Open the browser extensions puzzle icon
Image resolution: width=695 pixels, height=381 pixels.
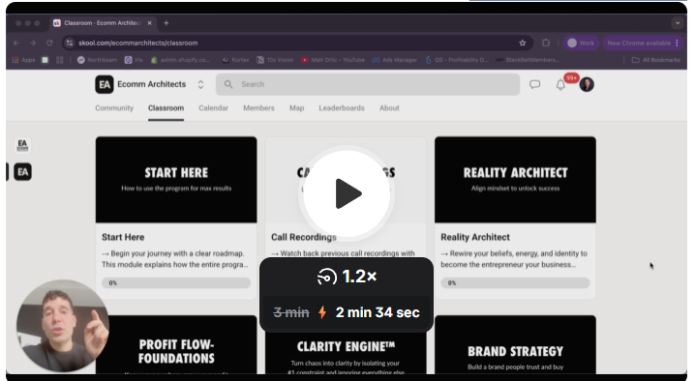click(x=546, y=43)
